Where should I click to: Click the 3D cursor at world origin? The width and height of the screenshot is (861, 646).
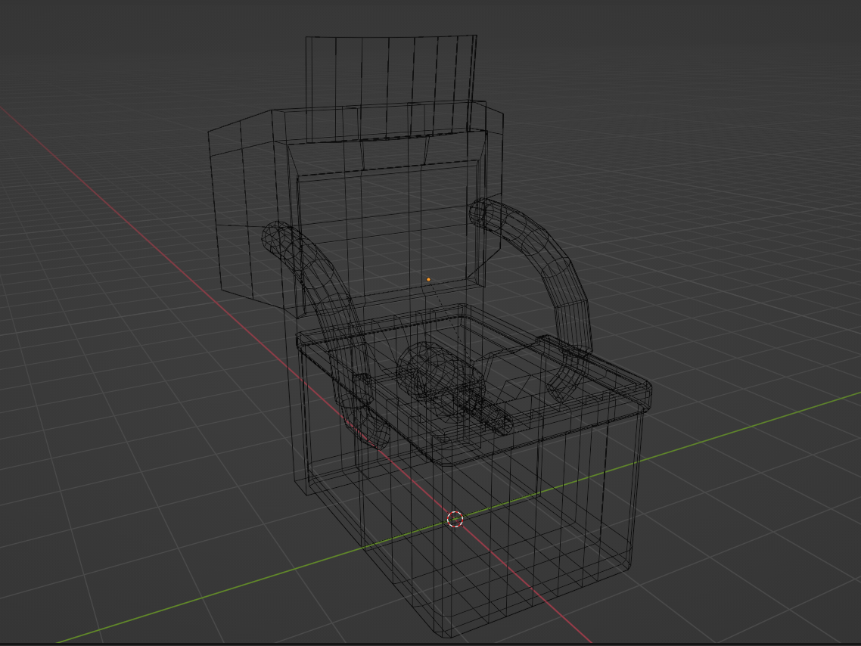tap(455, 519)
